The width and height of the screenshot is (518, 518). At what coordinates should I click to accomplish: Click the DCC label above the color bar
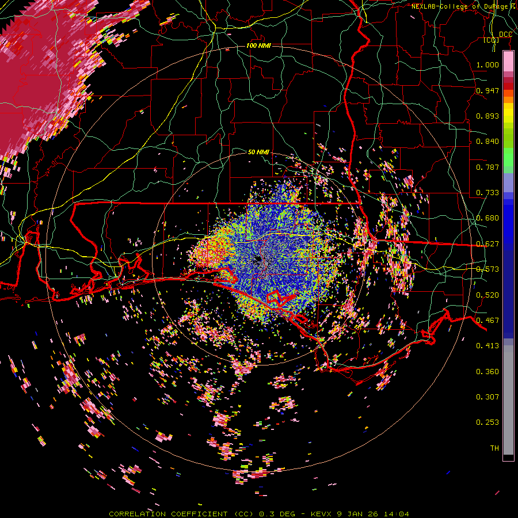click(x=505, y=35)
